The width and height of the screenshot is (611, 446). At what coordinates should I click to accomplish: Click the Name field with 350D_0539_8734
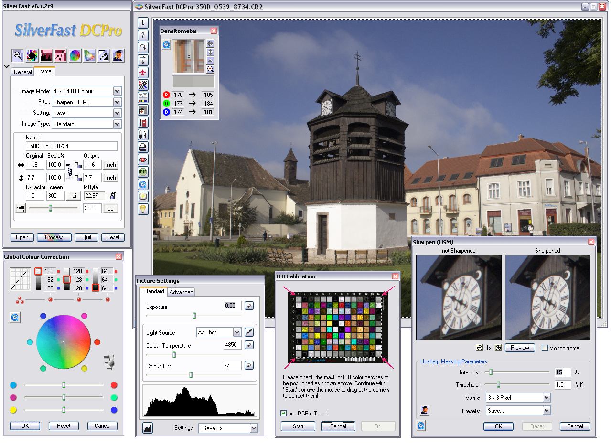(x=72, y=146)
